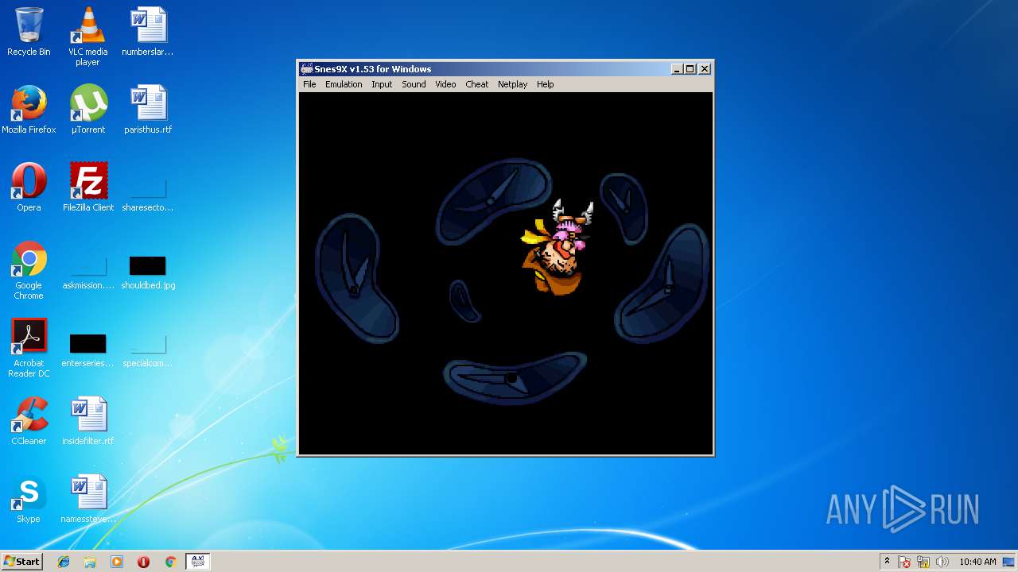This screenshot has width=1018, height=572.
Task: Click the Snes9X taskbar button
Action: pyautogui.click(x=197, y=562)
